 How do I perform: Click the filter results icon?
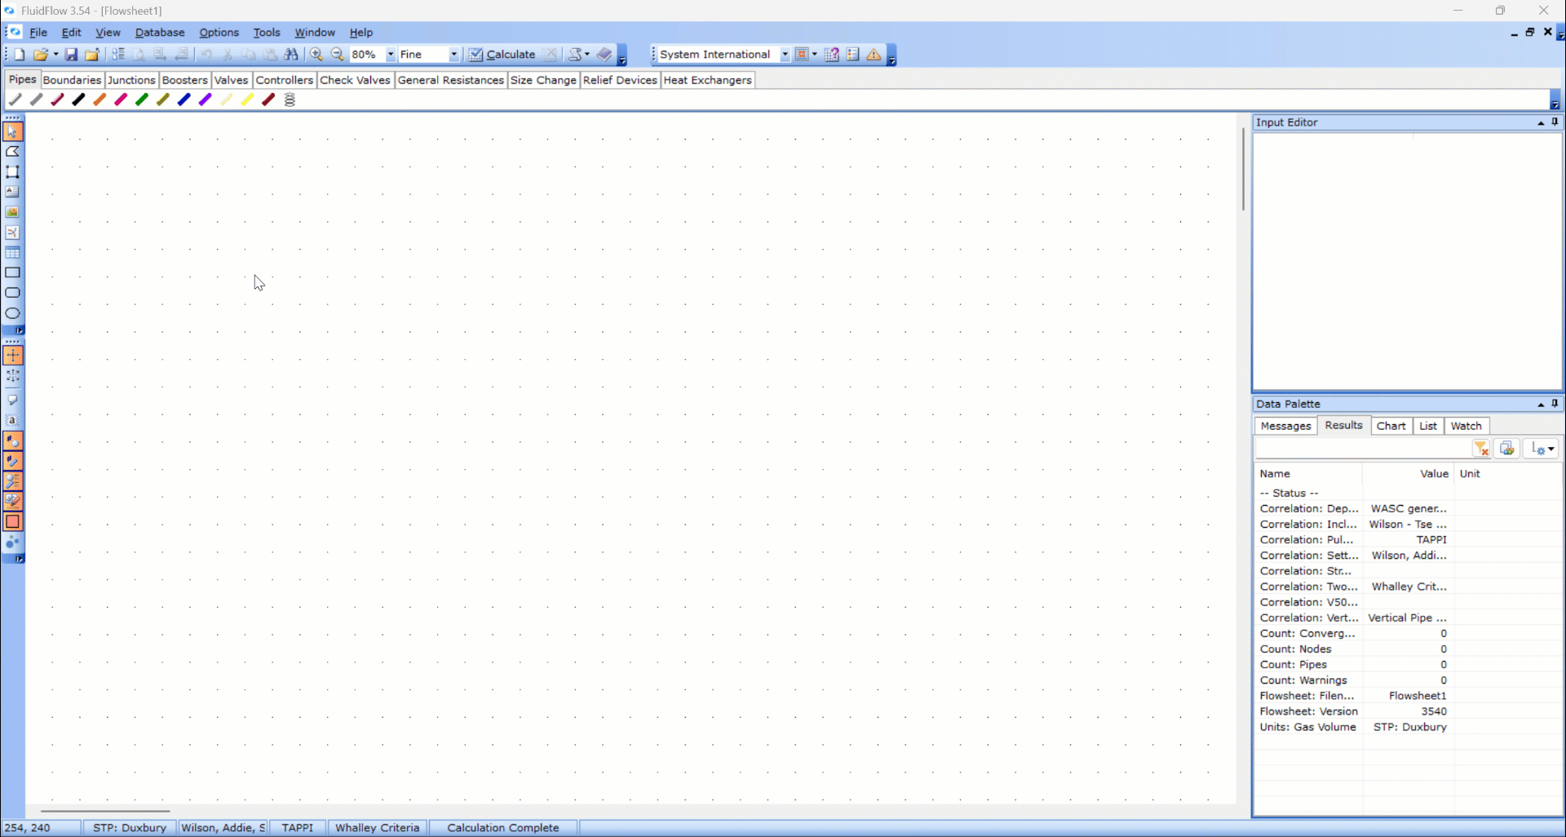(x=1482, y=449)
